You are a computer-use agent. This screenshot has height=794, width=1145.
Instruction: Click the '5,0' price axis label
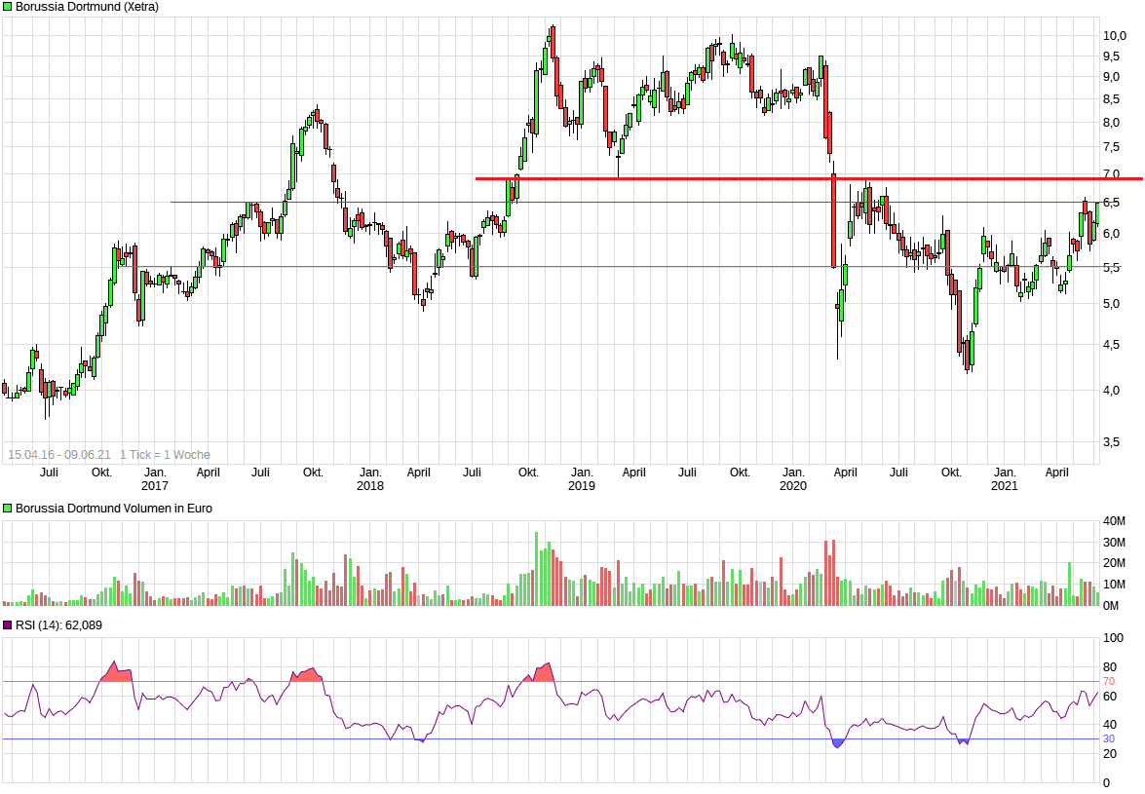[1112, 304]
